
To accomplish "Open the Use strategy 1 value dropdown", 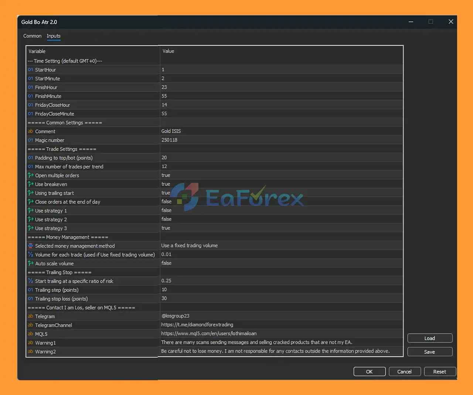I will [166, 210].
